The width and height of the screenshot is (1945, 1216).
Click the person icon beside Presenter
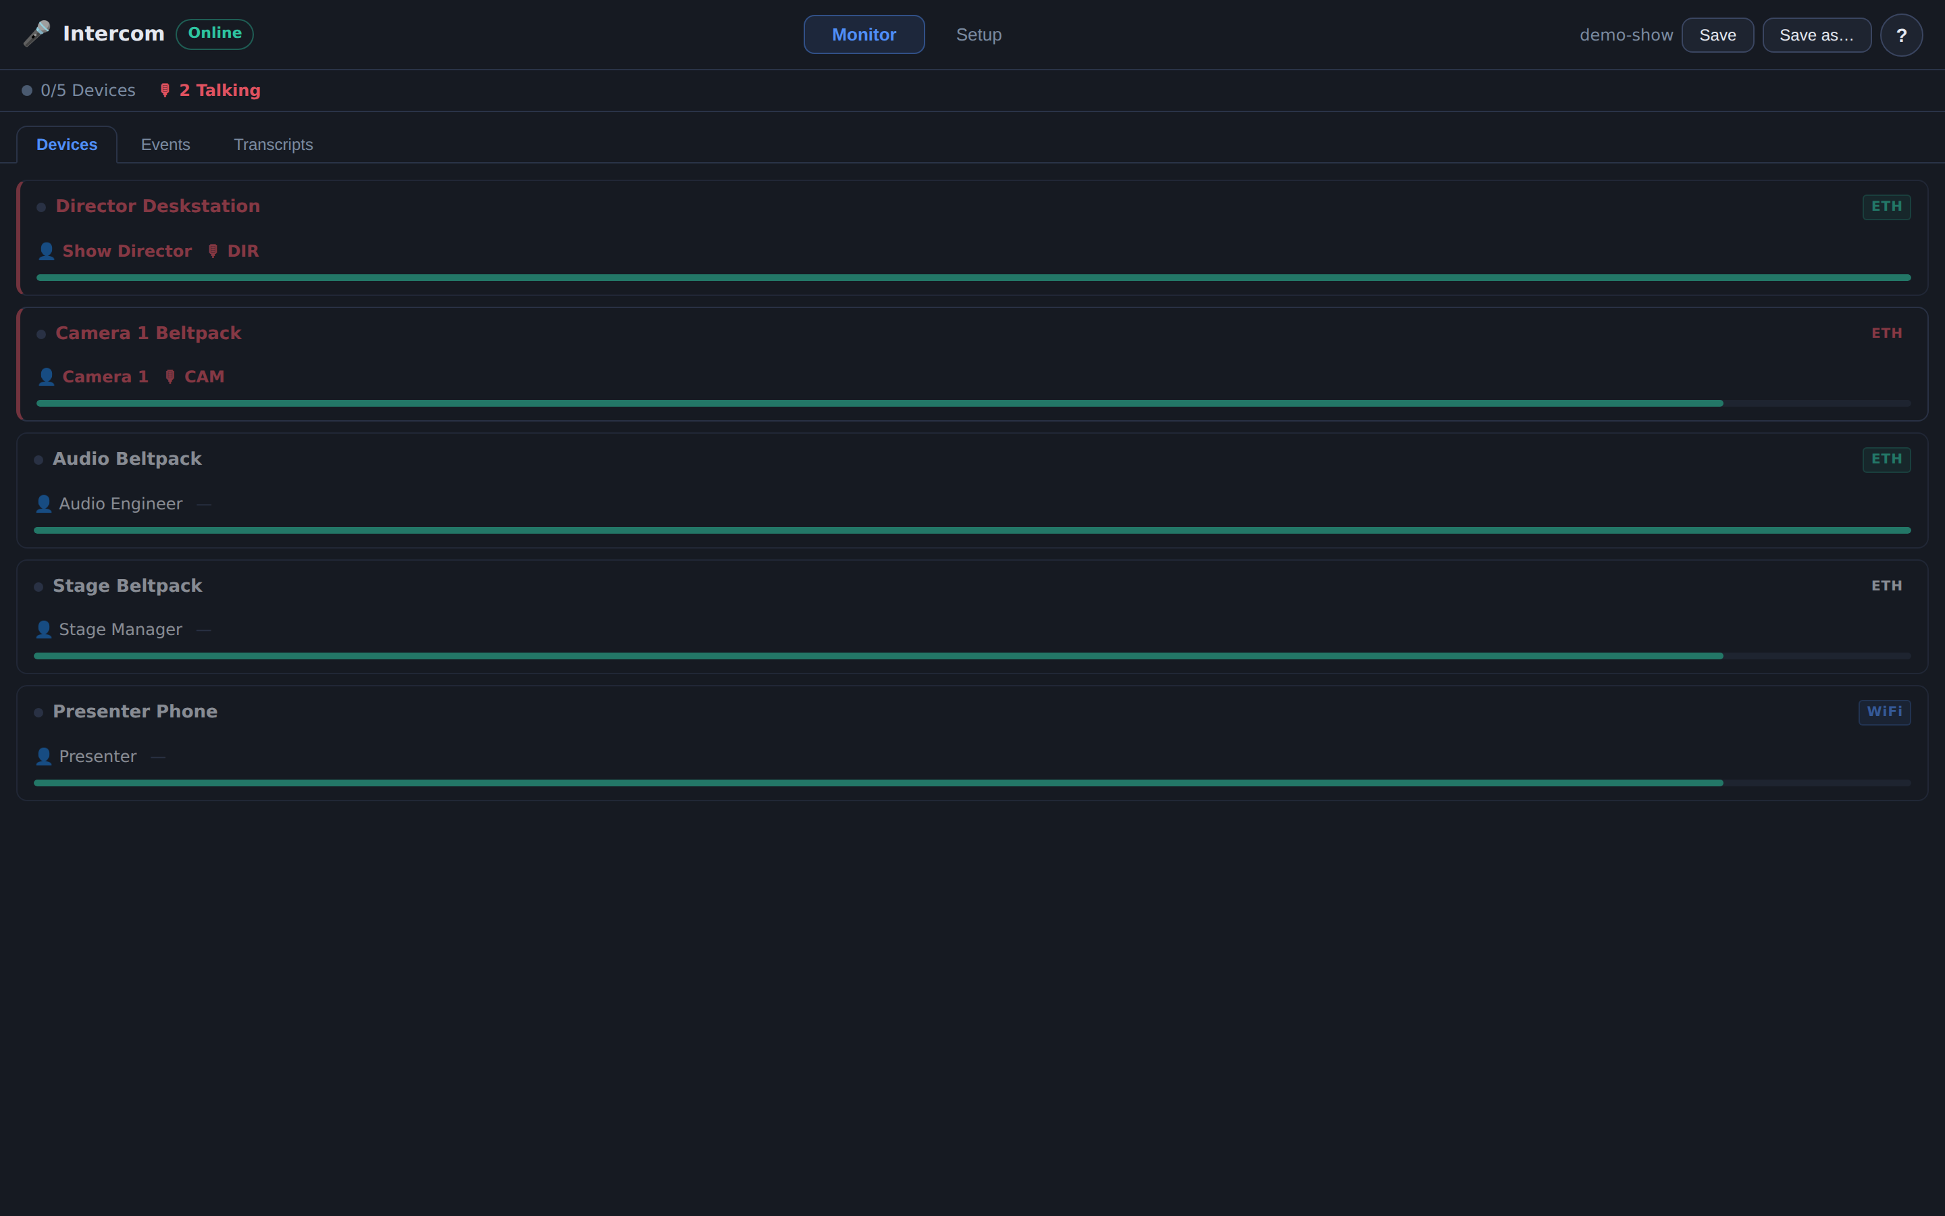43,756
